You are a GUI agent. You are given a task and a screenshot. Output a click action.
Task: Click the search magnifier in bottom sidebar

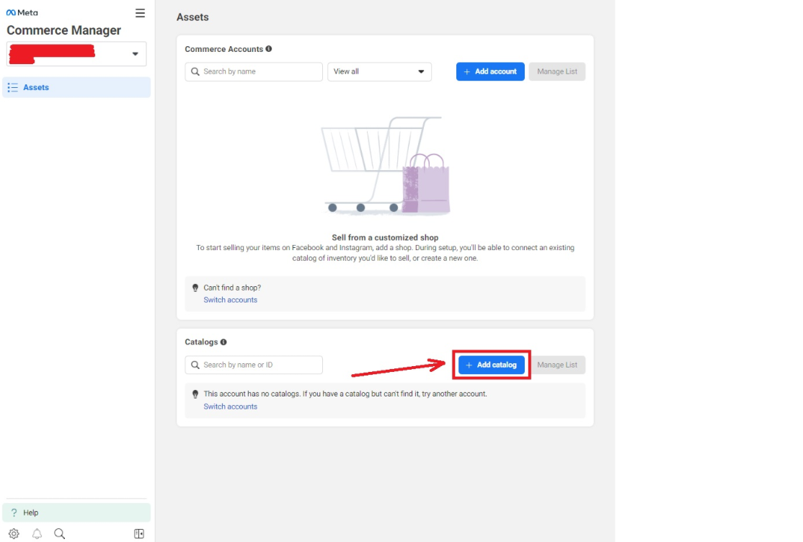point(59,533)
